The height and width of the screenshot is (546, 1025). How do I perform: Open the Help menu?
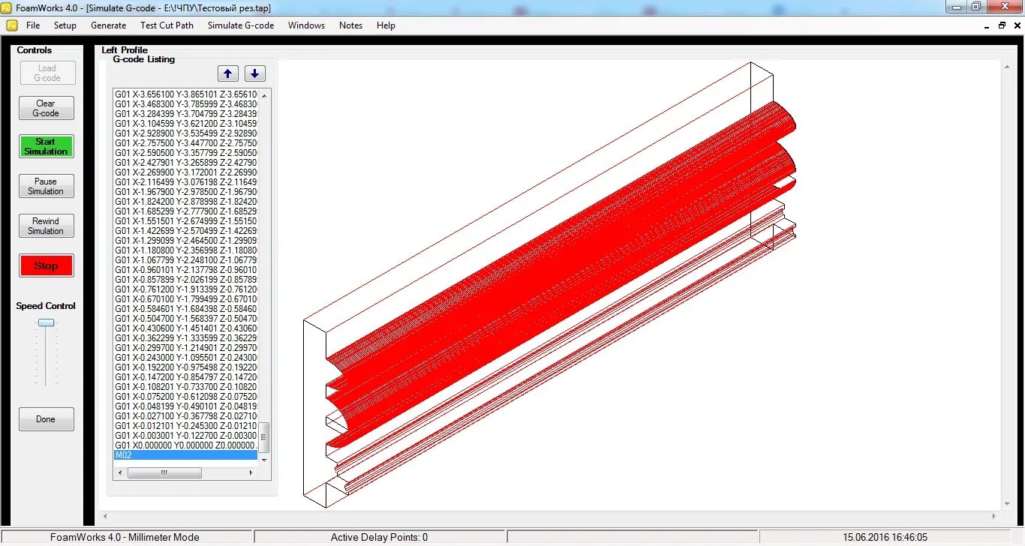point(386,25)
